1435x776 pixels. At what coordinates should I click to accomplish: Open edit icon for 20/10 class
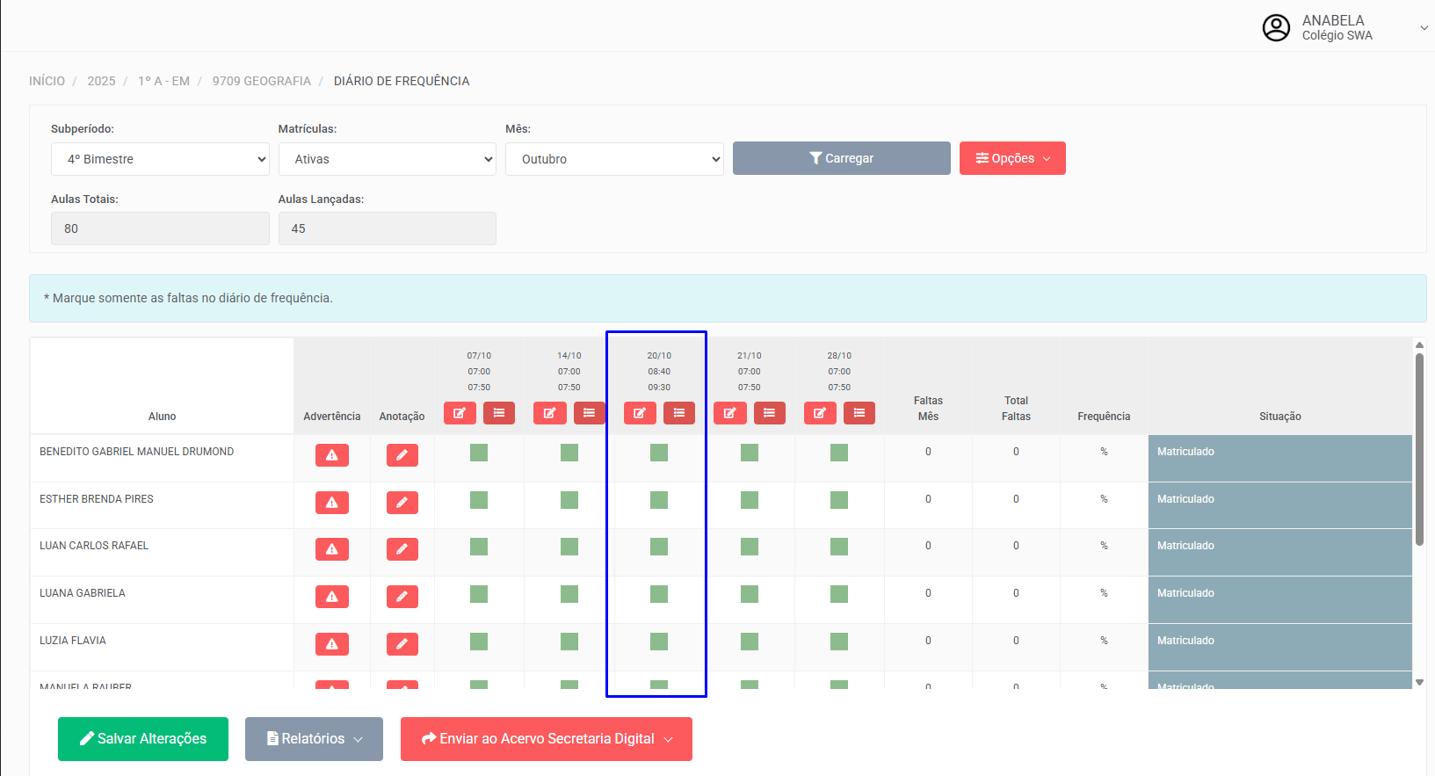[x=640, y=413]
